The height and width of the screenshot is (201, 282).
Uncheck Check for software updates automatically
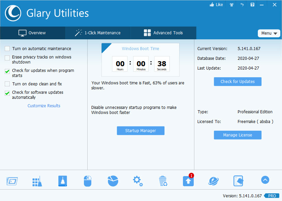tap(7, 93)
